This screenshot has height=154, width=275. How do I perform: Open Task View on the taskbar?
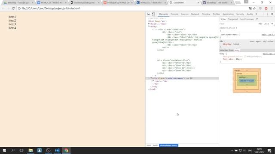(x=21, y=151)
